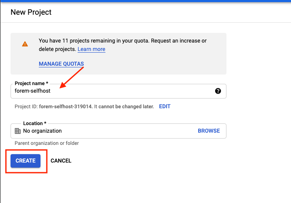Click the Parent organization or folder hint

(x=47, y=143)
